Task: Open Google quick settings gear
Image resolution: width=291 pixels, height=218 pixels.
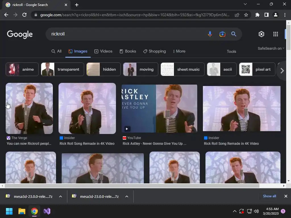Action: pos(261,34)
